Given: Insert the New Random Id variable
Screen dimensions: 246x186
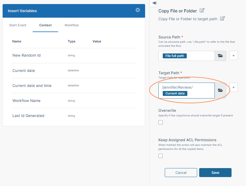Looking at the screenshot, I should (26, 55).
